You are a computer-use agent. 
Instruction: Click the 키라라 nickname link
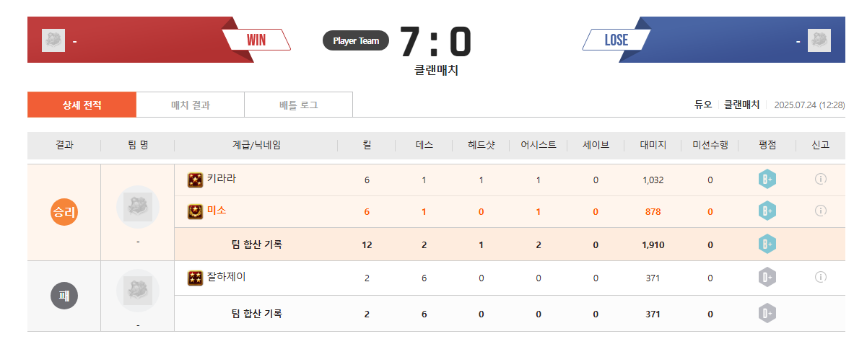click(222, 179)
